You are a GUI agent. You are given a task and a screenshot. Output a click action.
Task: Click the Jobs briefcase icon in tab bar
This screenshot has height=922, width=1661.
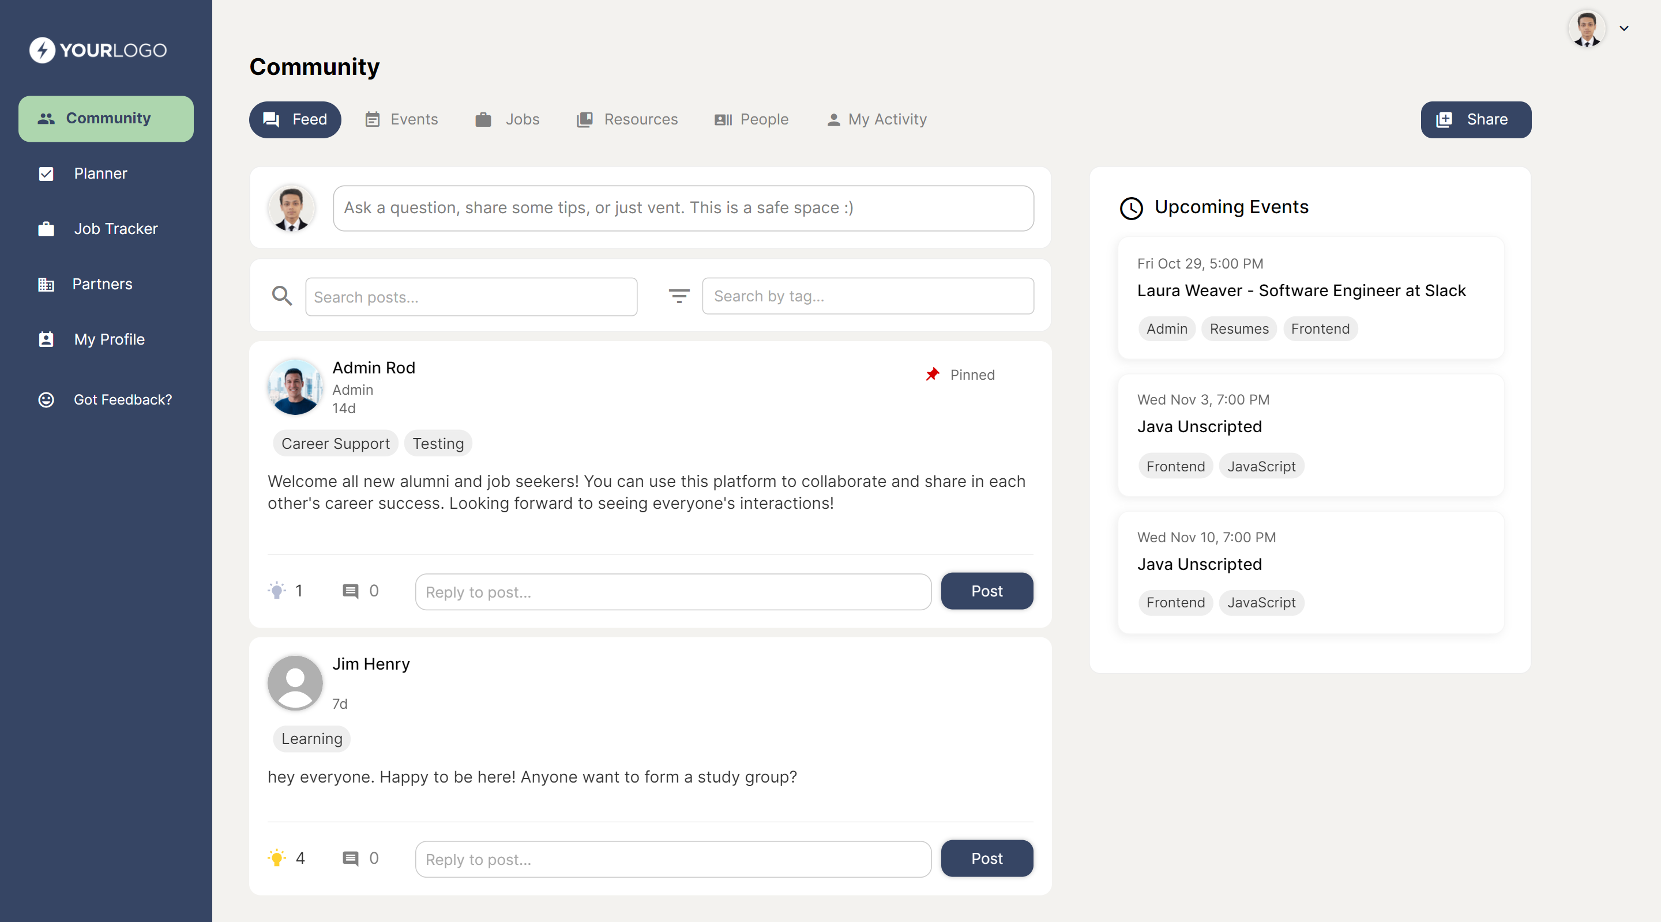click(x=483, y=119)
